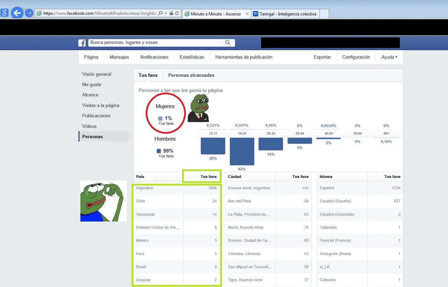
Task: Select the Español (España) language row
Action: 360,201
